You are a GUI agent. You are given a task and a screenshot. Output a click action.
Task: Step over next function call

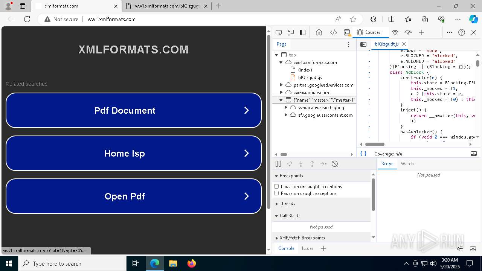coord(290,164)
